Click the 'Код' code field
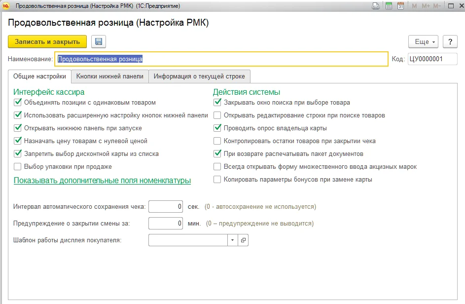 pyautogui.click(x=432, y=59)
